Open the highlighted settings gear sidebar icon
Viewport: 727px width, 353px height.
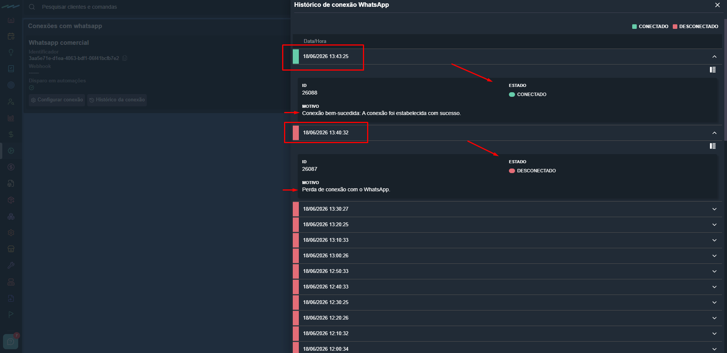(x=11, y=151)
